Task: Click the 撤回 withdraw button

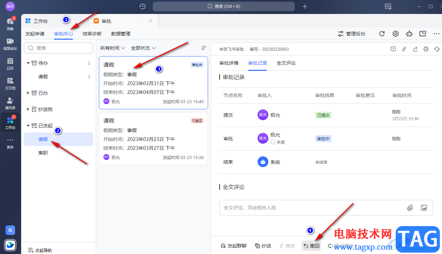Action: pos(311,246)
